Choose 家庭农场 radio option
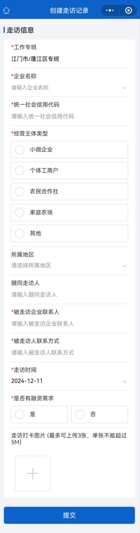The height and width of the screenshot is (533, 140). pos(69,213)
